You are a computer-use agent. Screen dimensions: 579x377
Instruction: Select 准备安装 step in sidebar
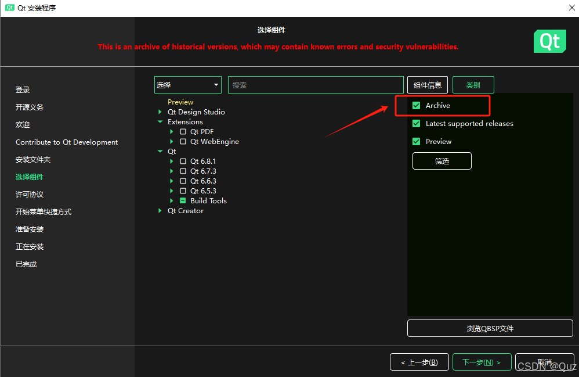pyautogui.click(x=30, y=229)
